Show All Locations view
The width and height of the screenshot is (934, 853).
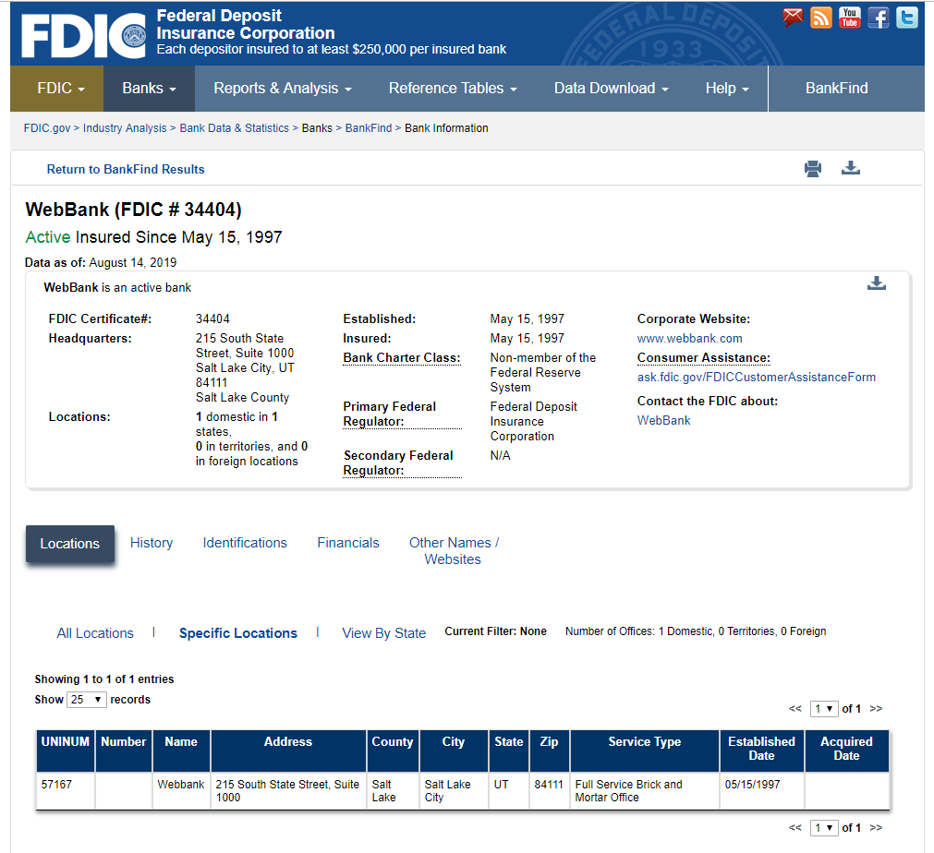[x=95, y=633]
